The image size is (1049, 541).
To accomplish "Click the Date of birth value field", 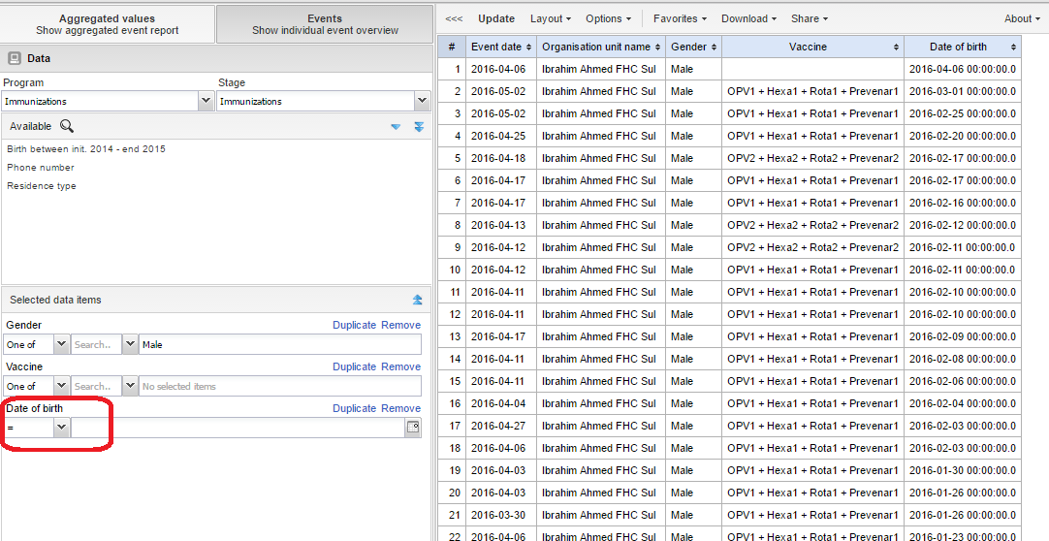I will tap(238, 428).
